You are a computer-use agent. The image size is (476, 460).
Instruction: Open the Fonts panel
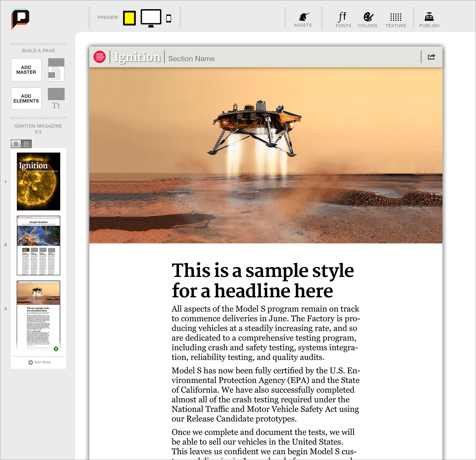343,20
